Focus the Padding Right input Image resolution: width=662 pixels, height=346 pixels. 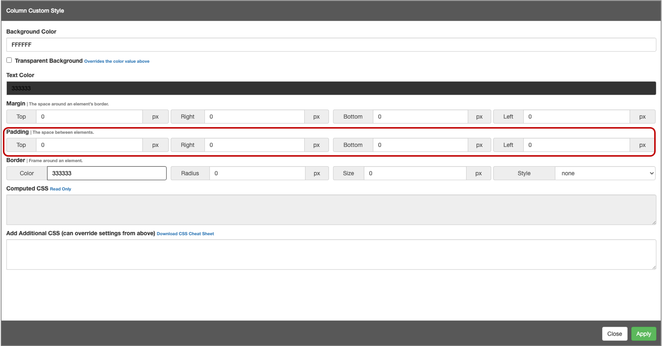(254, 145)
